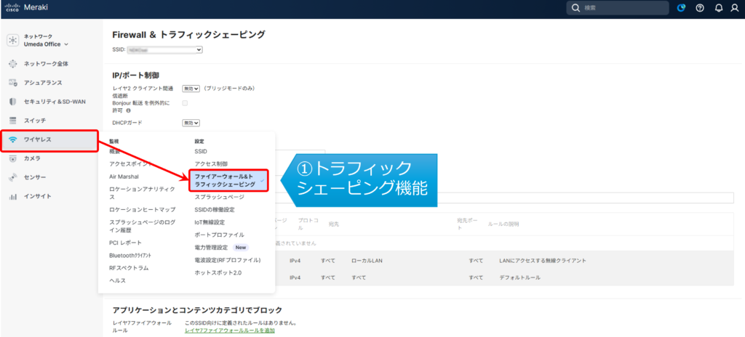Select ファイアーウォール&トラフィックシェーピング menu item
745x337 pixels.
[x=225, y=181]
